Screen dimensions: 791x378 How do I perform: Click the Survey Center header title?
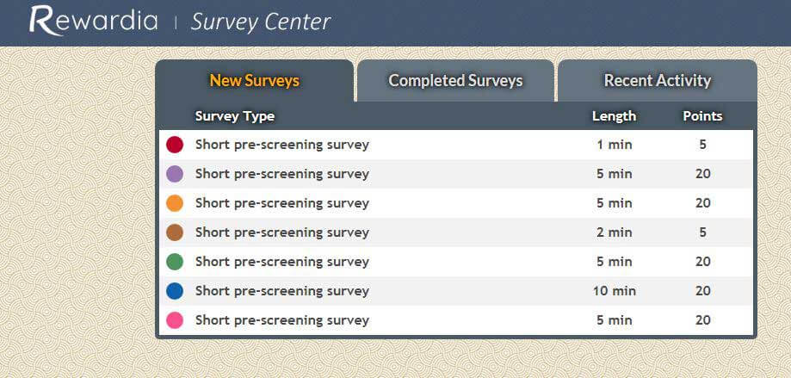coord(261,22)
